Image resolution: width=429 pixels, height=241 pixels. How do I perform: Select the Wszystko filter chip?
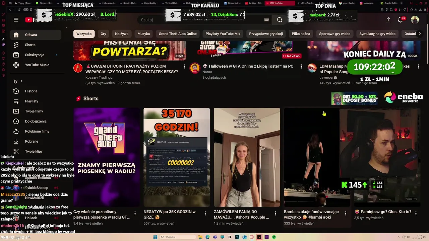tap(84, 34)
